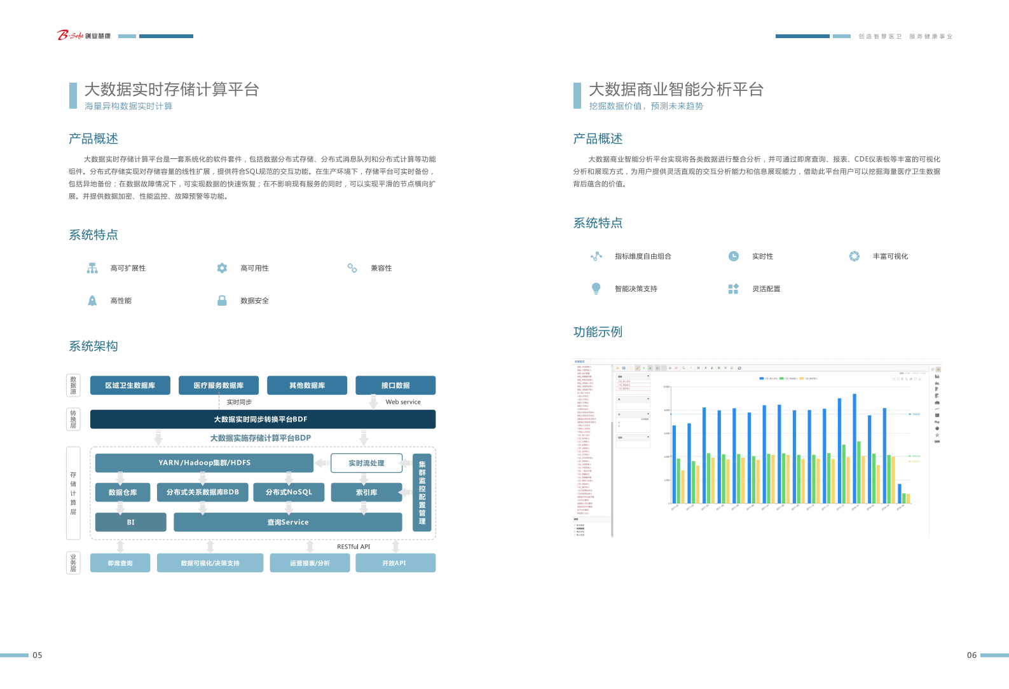Click the magnifier search icon in BI toolbar

(x=683, y=368)
